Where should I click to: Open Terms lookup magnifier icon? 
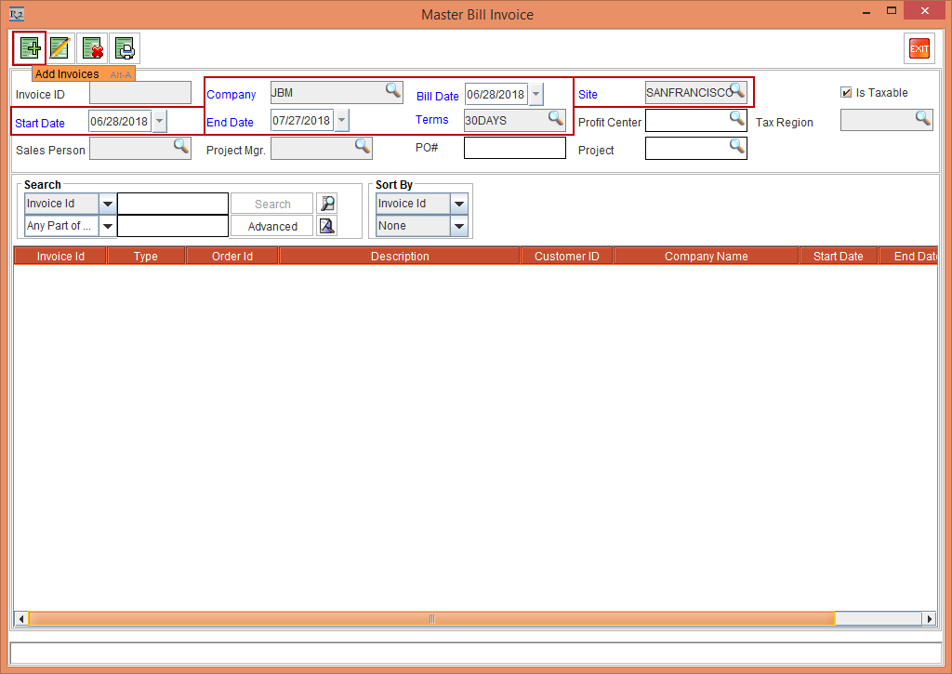[x=555, y=117]
